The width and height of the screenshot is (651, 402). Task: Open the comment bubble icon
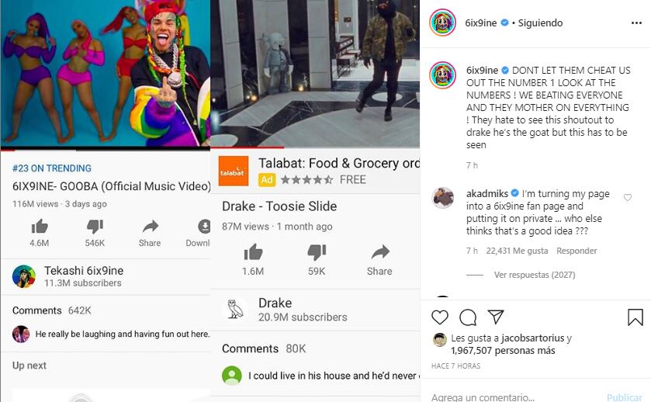(468, 317)
